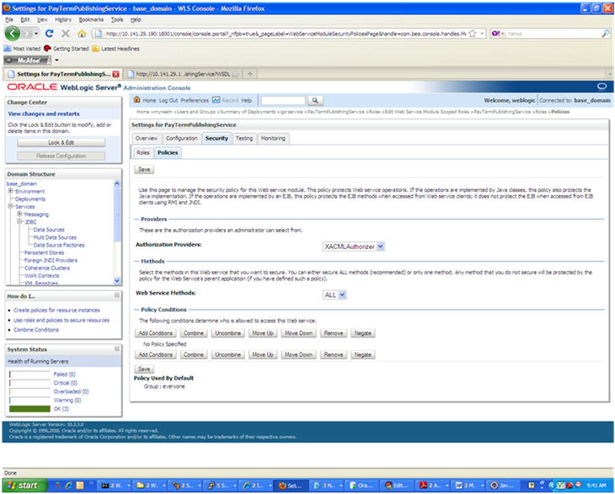Open the Jav... taskbar item

[x=502, y=486]
